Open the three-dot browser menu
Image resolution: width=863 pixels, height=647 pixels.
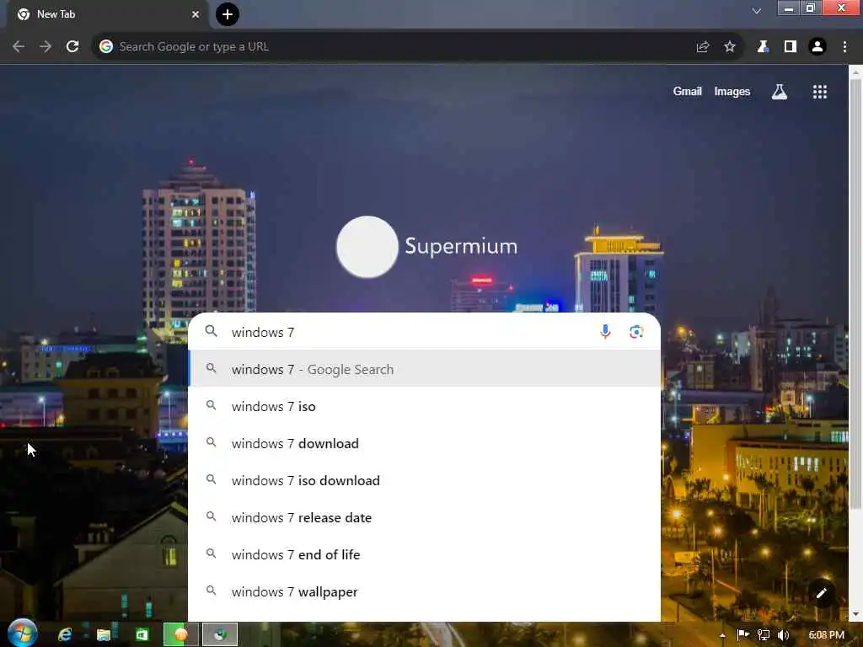click(x=844, y=47)
